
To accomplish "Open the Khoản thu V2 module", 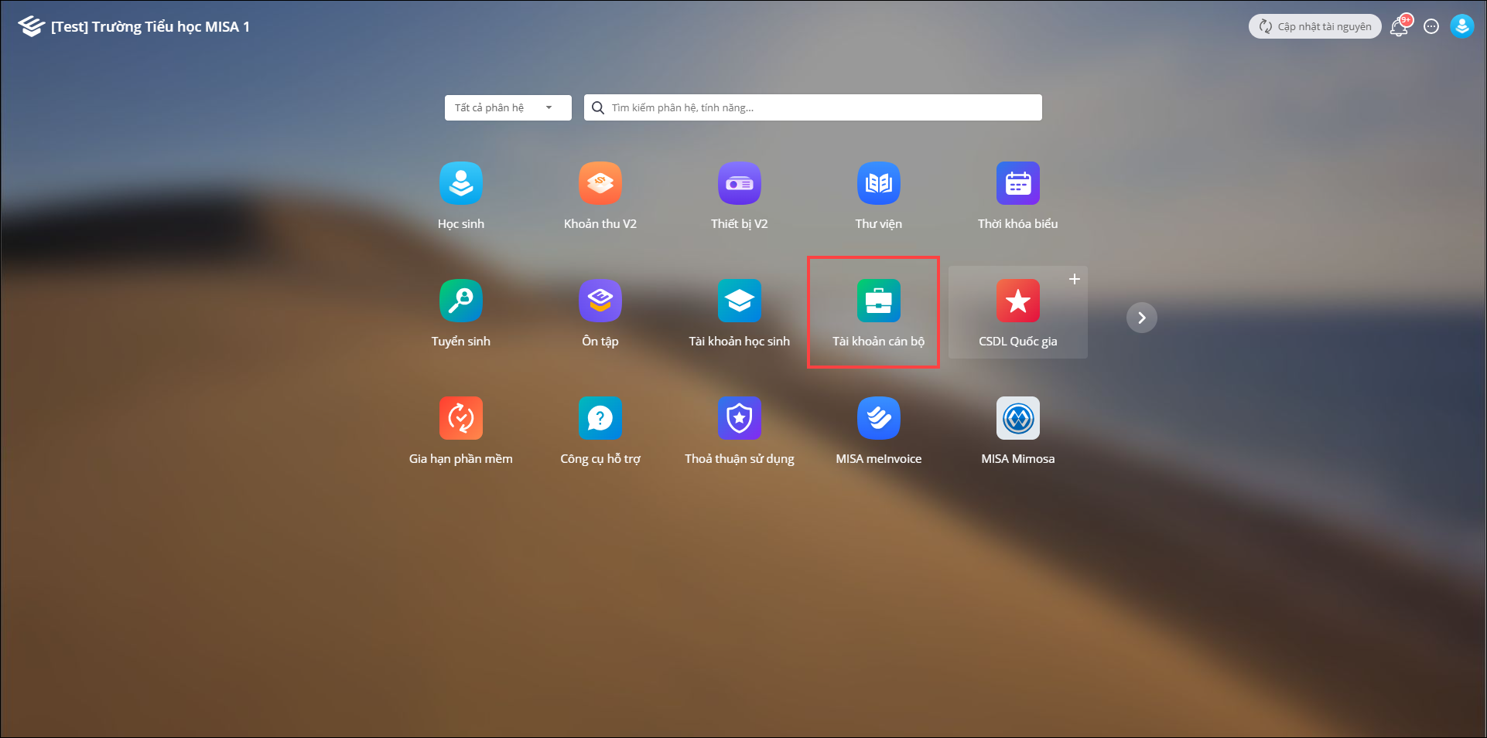I will [x=600, y=184].
